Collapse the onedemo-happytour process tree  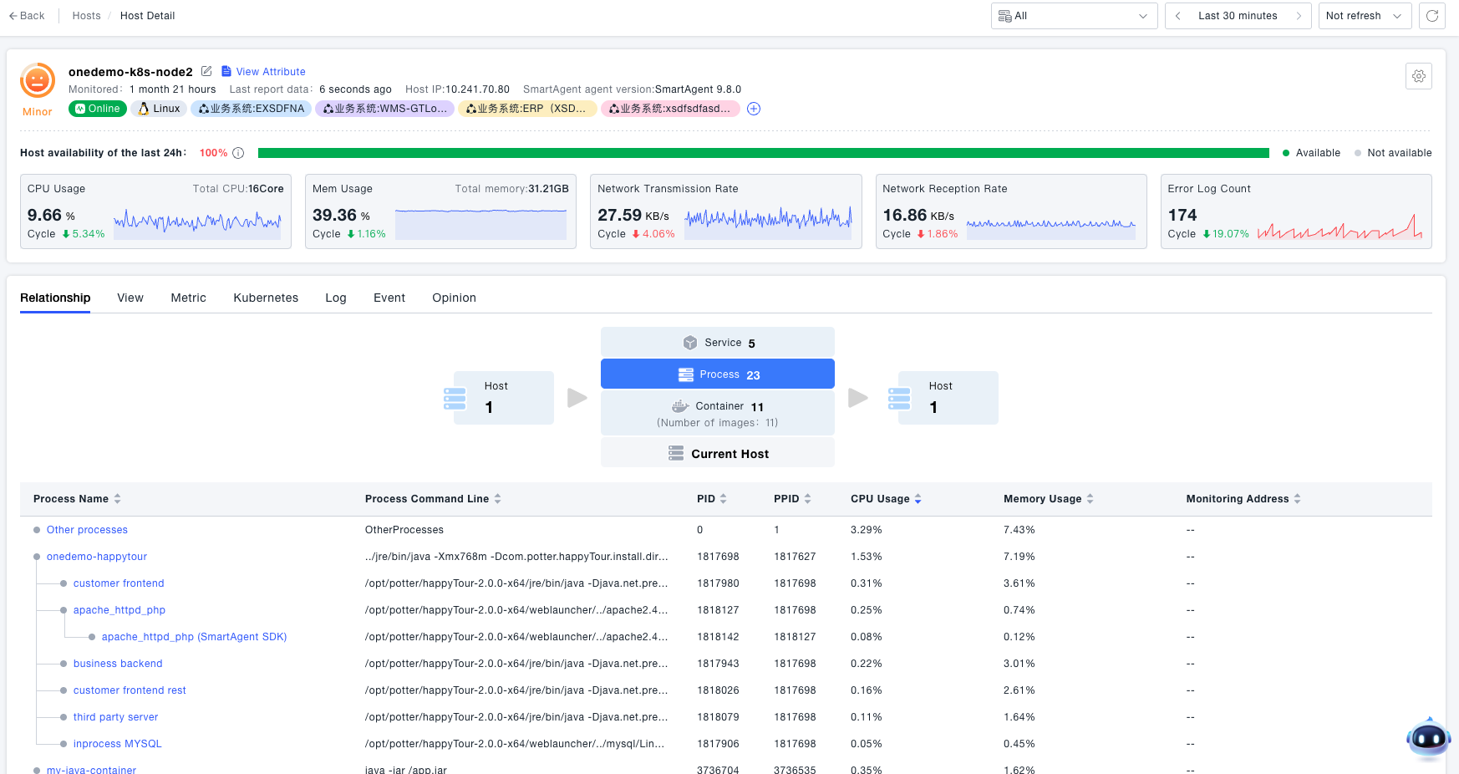[37, 557]
